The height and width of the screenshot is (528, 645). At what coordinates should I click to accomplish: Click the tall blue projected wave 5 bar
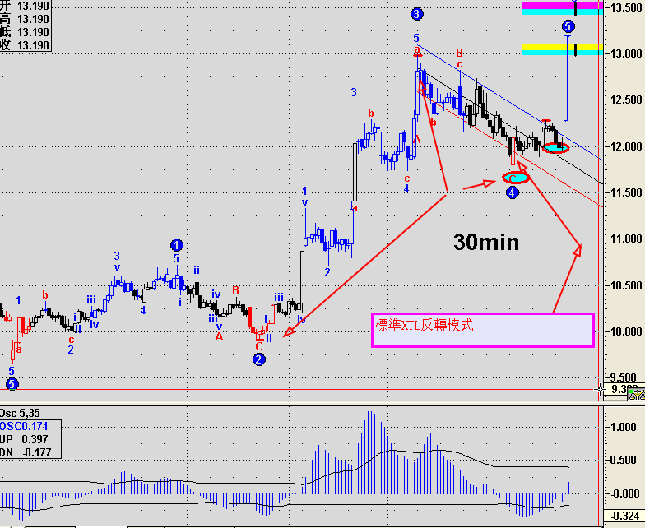[x=566, y=78]
